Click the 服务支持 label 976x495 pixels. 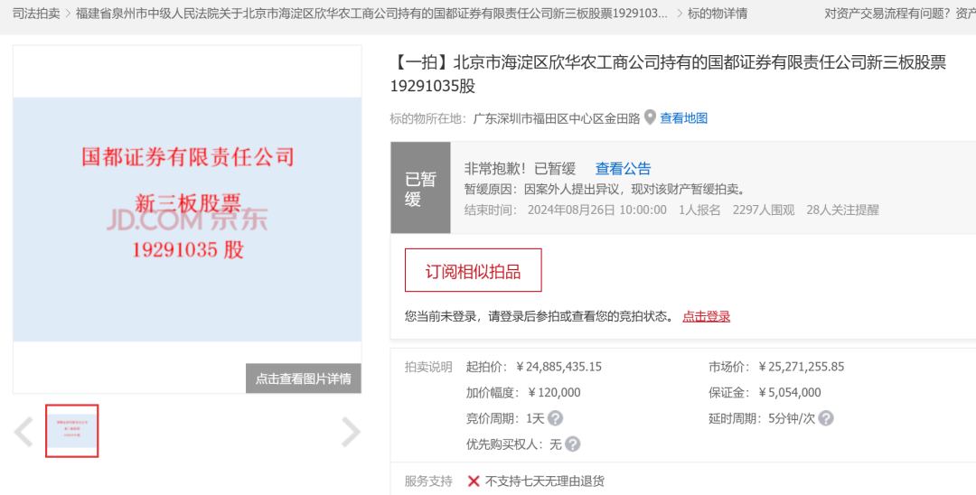point(428,481)
